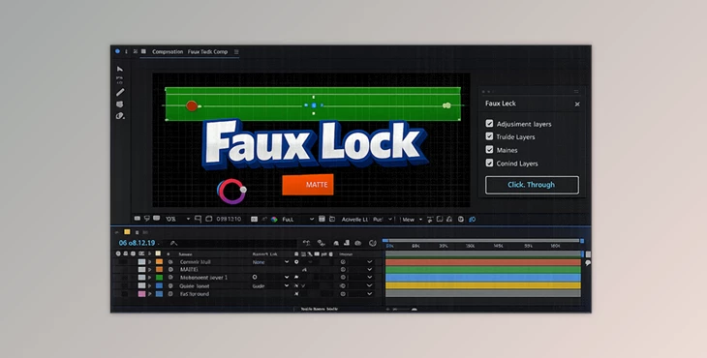Image resolution: width=707 pixels, height=358 pixels.
Task: Click the cloud-shaped icon in timeline header
Action: point(357,243)
